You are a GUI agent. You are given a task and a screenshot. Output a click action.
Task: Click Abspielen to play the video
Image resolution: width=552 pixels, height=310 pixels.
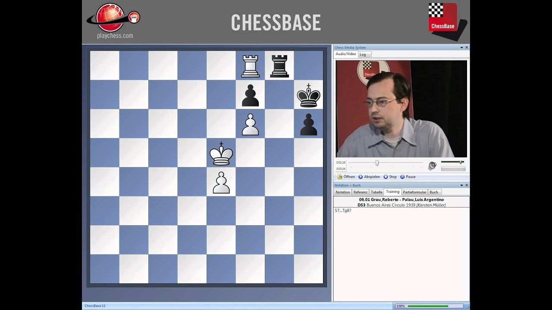point(369,177)
